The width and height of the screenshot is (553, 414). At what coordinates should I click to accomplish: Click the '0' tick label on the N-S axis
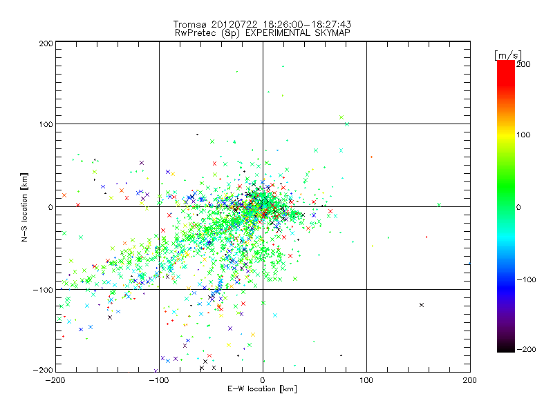pos(50,207)
